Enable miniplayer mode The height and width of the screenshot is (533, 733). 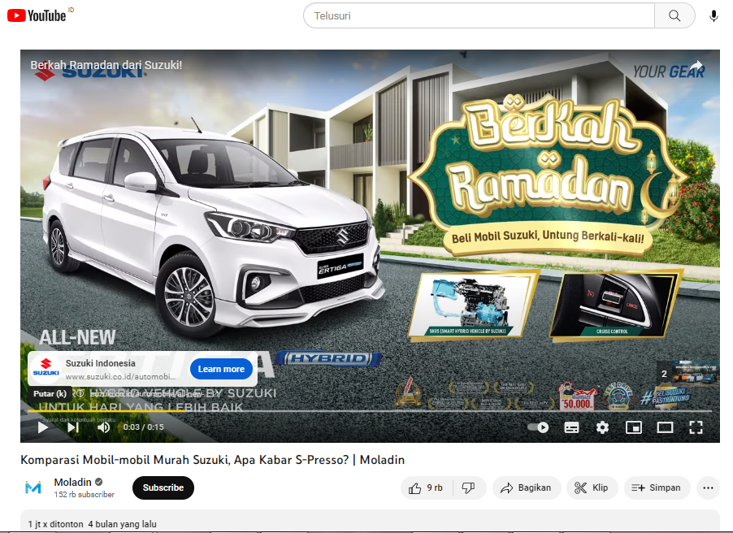click(x=634, y=427)
